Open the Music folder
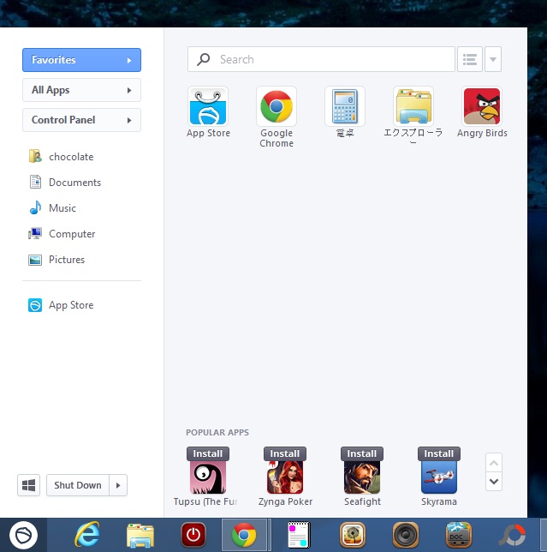547x552 pixels. pyautogui.click(x=52, y=207)
